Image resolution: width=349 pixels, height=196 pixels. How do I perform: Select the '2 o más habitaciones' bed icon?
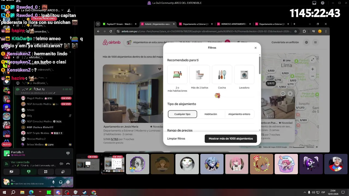177,75
